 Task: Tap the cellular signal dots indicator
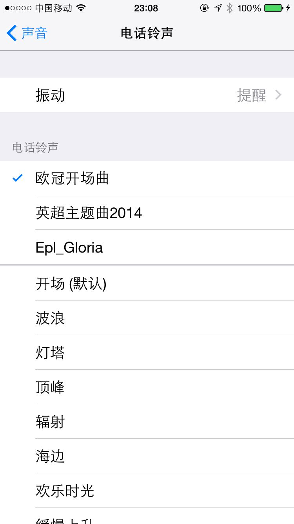18,8
